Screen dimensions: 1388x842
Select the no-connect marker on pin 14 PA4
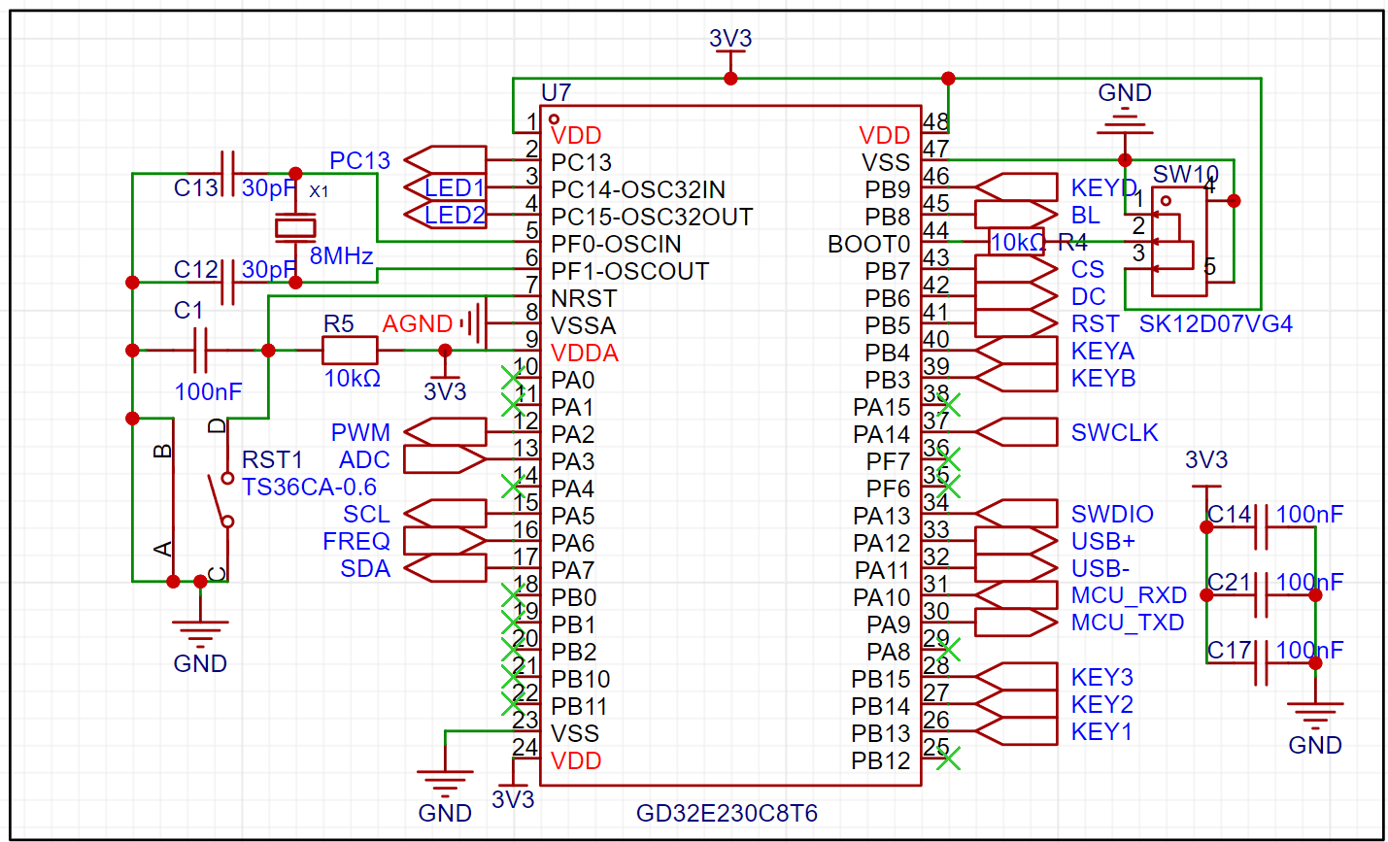(513, 486)
